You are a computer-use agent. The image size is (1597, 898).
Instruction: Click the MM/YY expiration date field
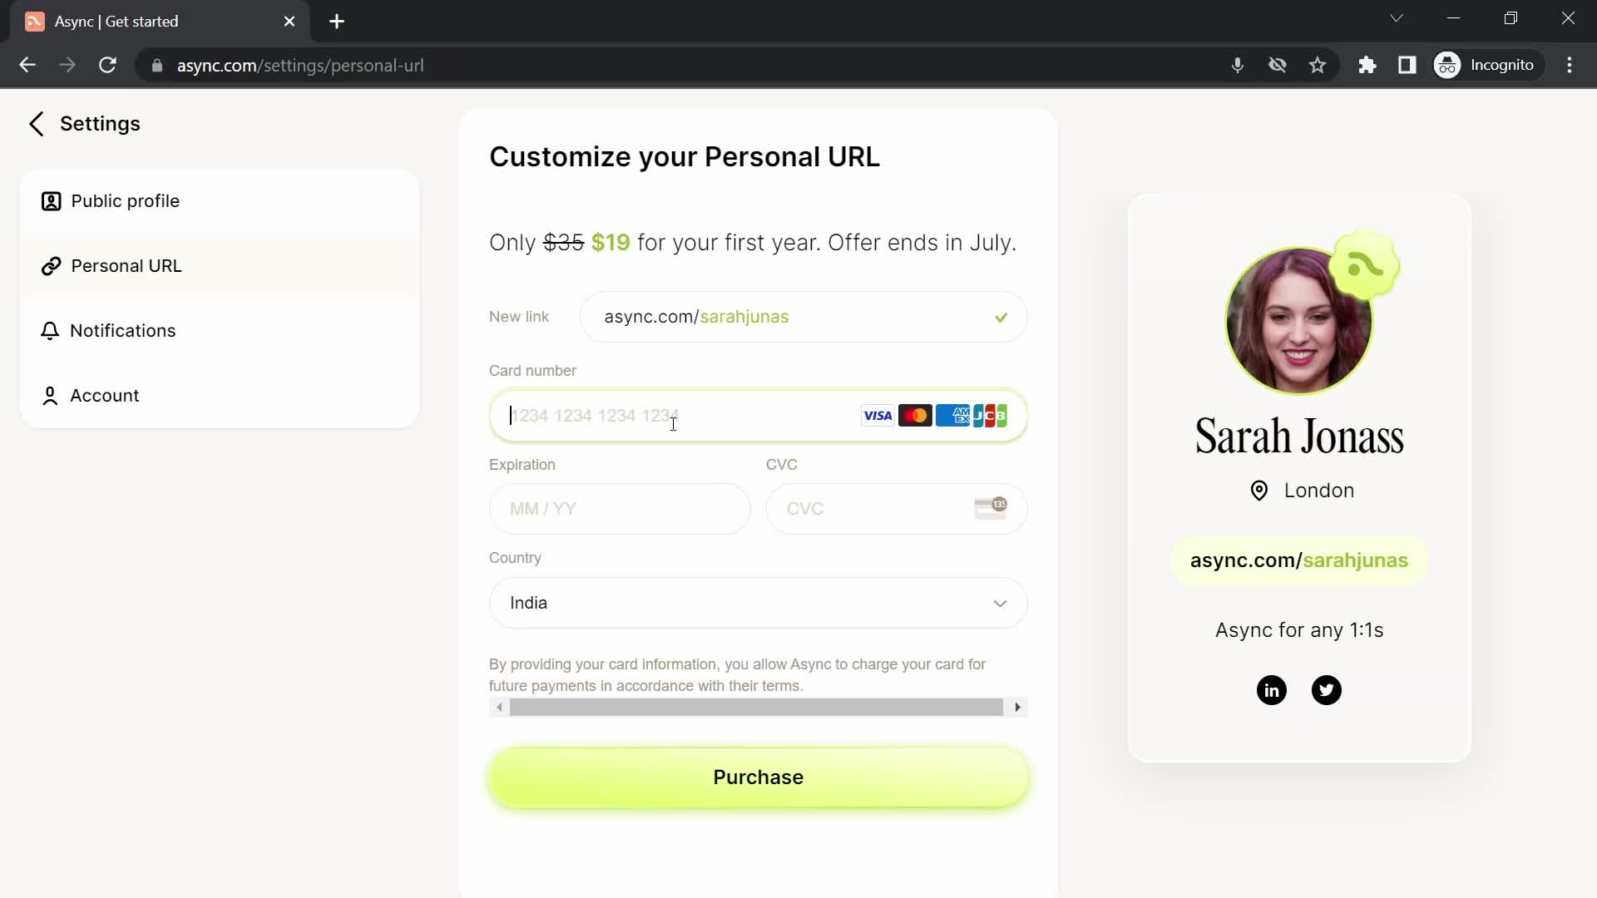[x=620, y=509]
